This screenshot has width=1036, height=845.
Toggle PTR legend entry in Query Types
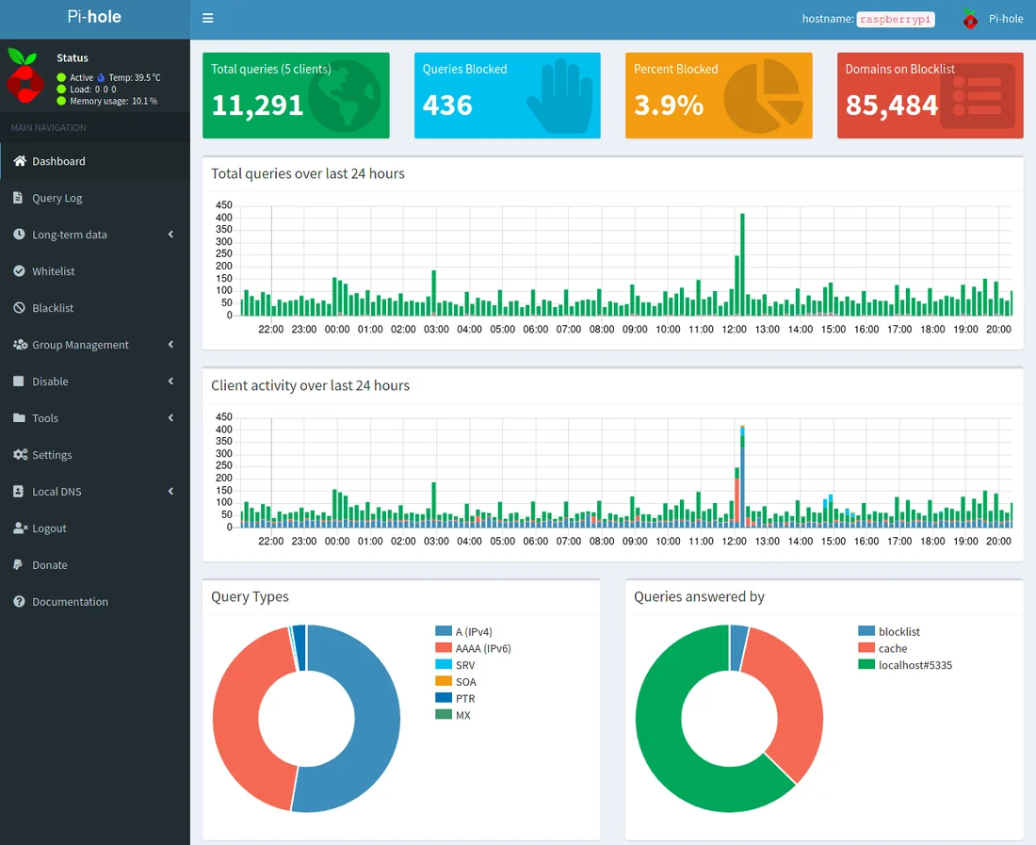(455, 698)
